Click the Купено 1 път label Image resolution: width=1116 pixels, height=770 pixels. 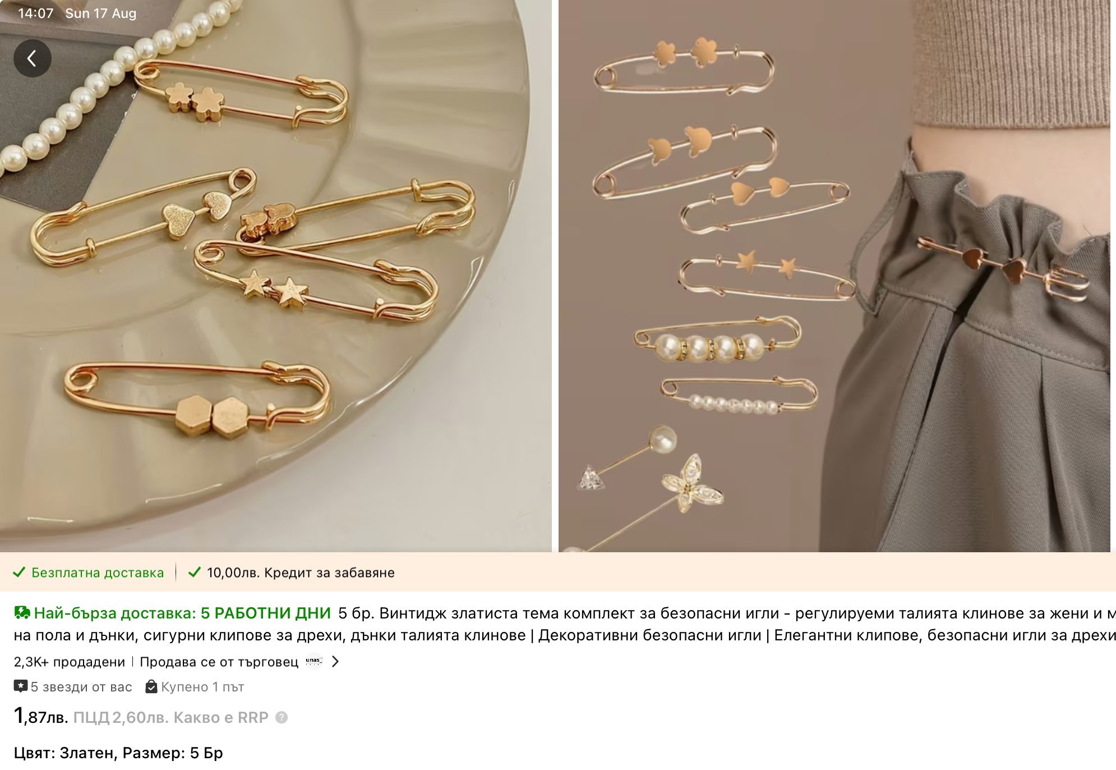point(202,687)
